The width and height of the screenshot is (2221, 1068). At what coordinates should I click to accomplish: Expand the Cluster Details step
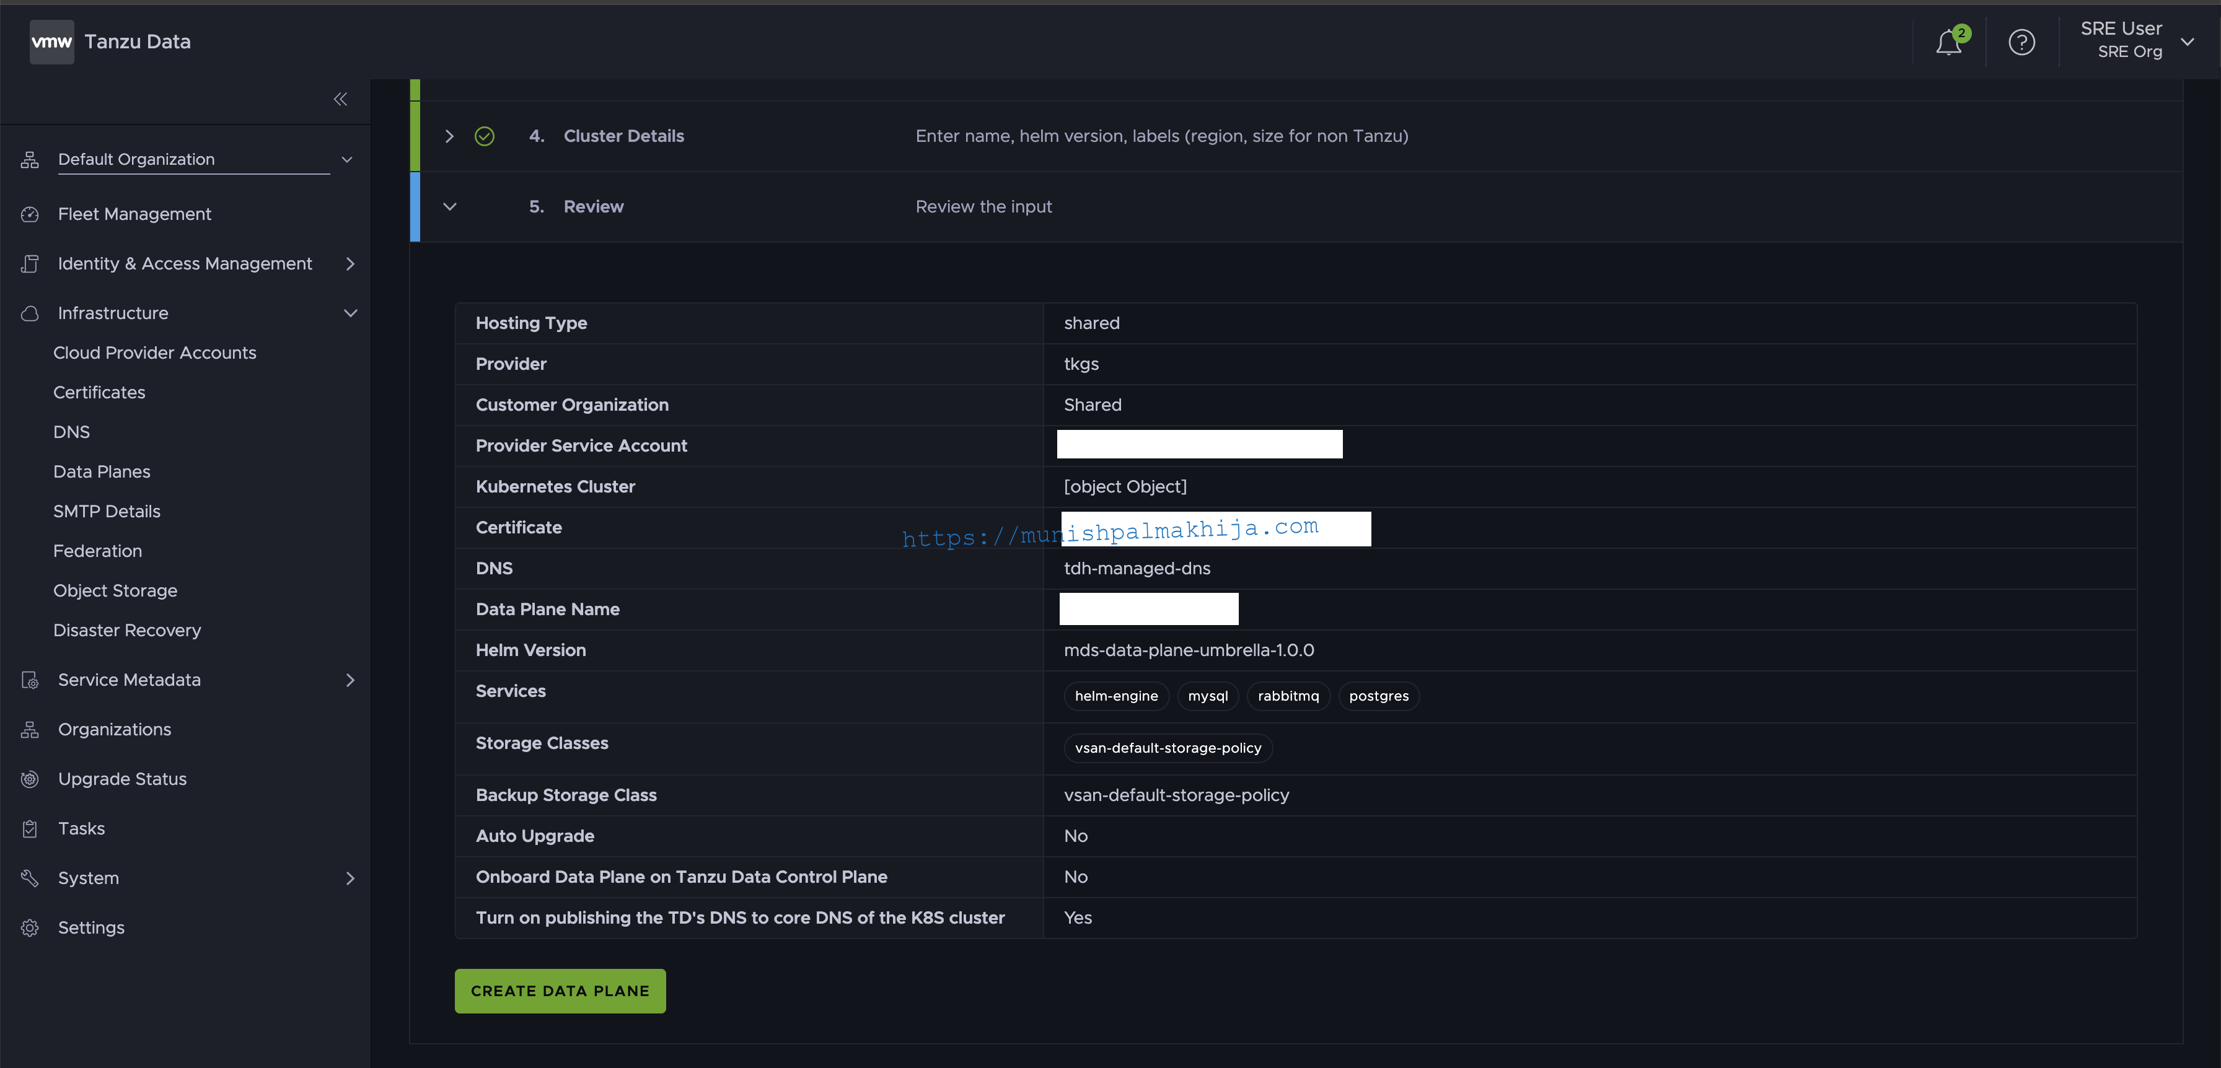(449, 136)
